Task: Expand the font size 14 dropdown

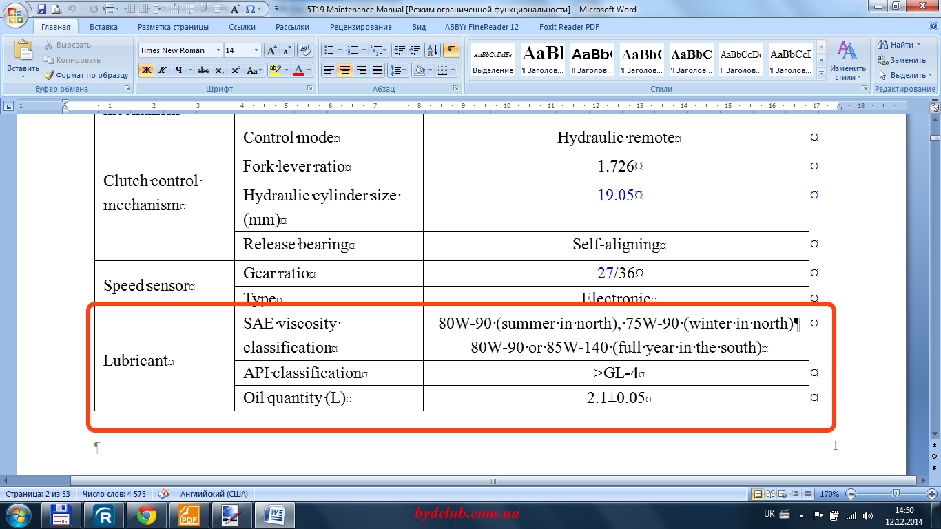Action: point(257,50)
